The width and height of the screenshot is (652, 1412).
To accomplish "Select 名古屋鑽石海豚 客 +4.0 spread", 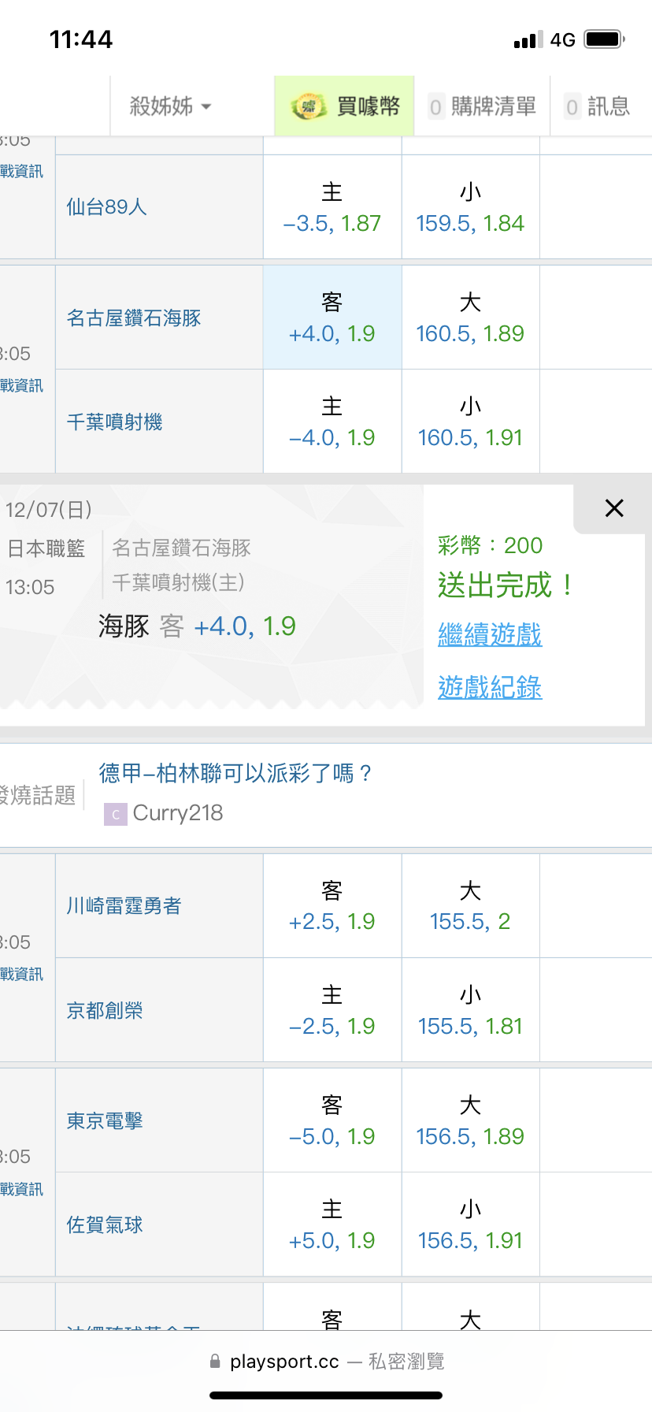I will pos(332,318).
